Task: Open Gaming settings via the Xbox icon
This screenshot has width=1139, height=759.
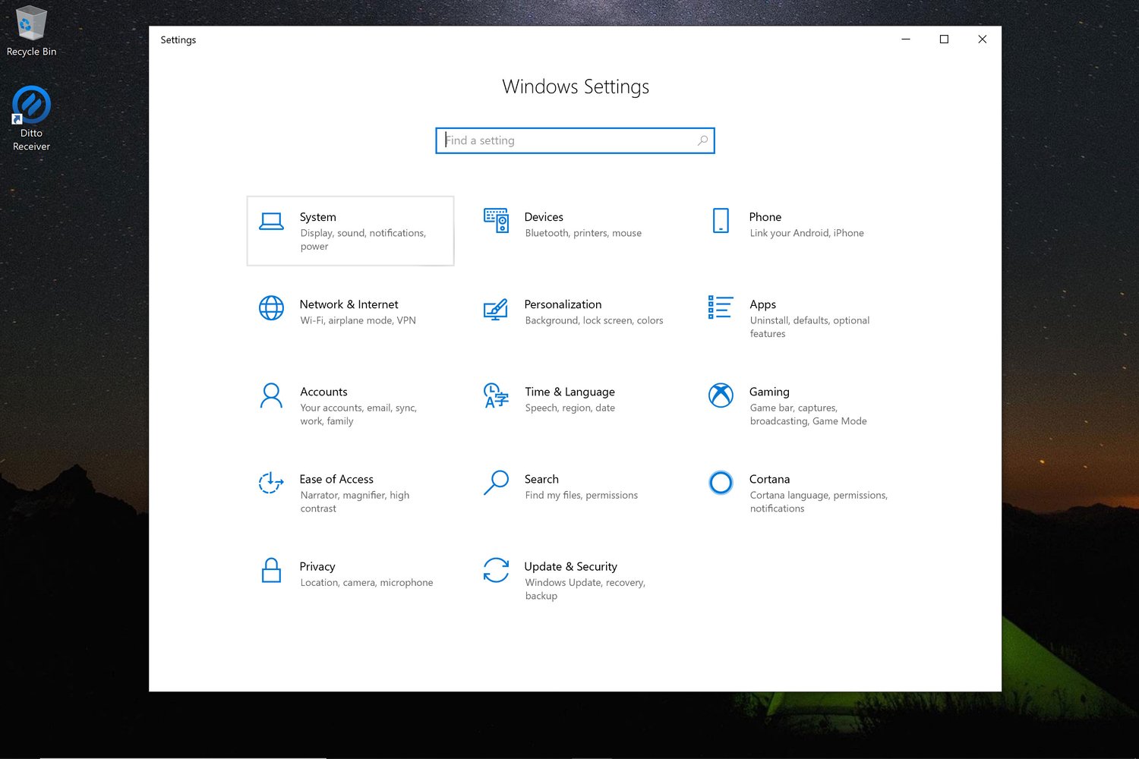Action: [x=720, y=395]
